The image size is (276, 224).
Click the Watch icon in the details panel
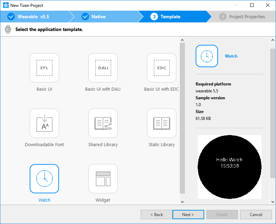(207, 56)
